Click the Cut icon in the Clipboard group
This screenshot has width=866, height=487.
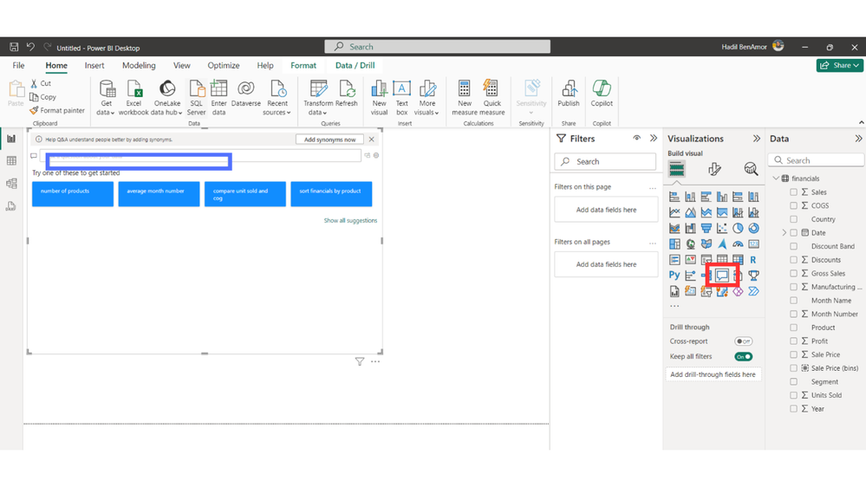(x=35, y=83)
